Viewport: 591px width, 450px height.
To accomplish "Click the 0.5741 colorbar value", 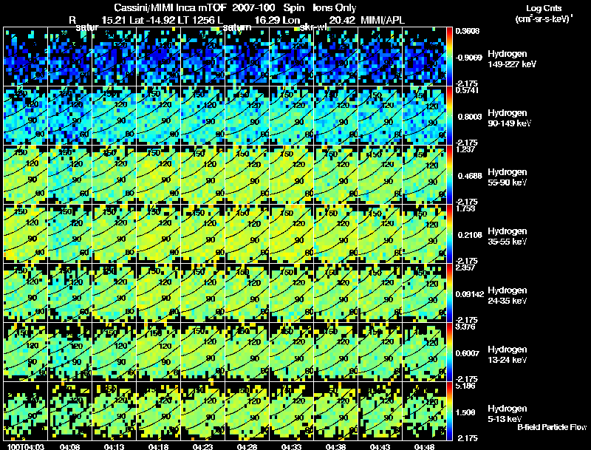I will coord(467,90).
